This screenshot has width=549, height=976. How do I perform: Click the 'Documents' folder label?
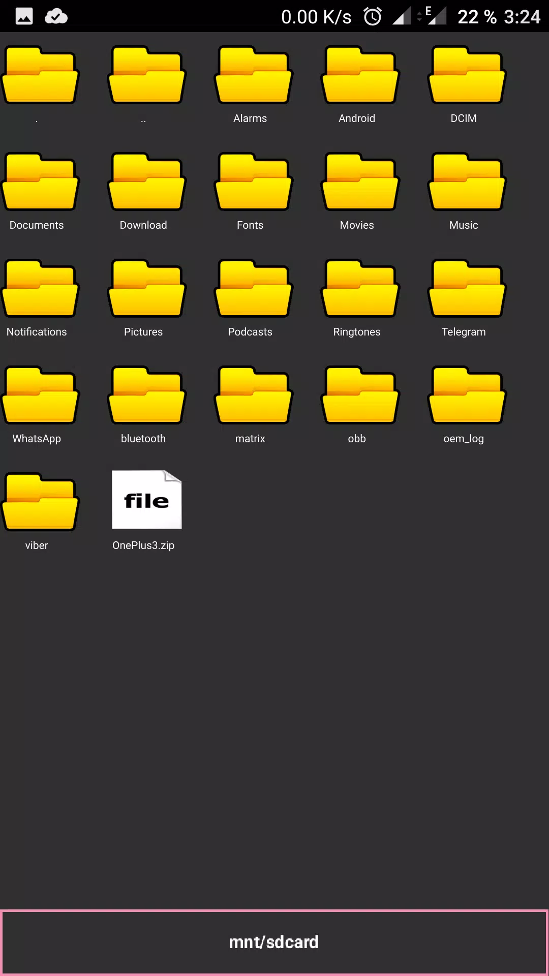click(x=37, y=225)
